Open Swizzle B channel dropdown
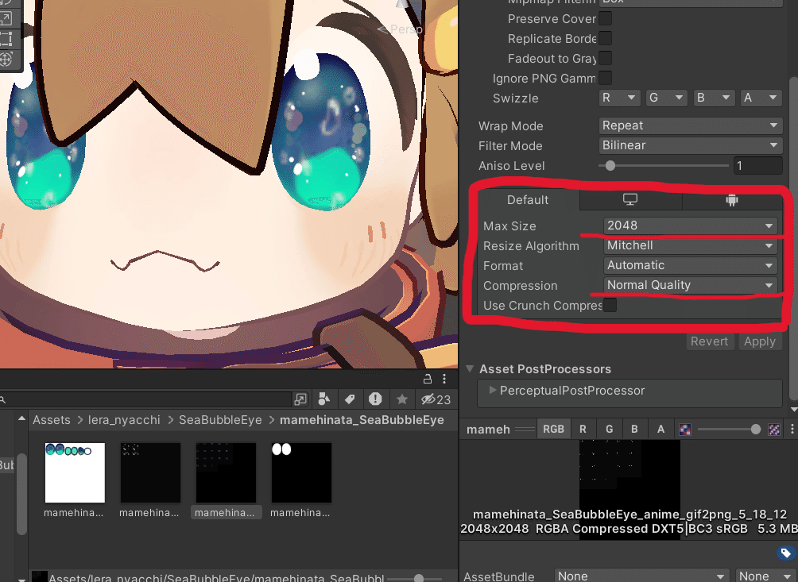 point(714,98)
